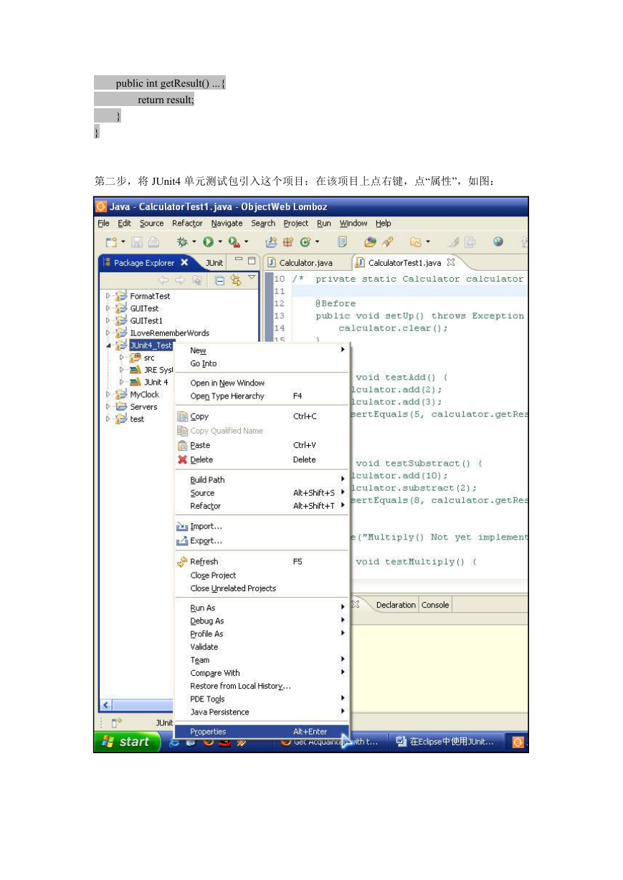623x880 pixels.
Task: Select the ILoveRememberWords project
Action: point(169,333)
